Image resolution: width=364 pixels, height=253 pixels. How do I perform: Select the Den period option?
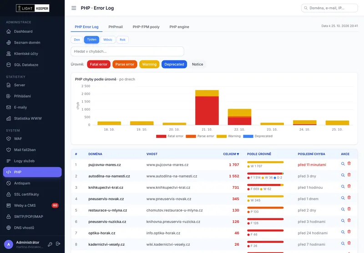[77, 40]
